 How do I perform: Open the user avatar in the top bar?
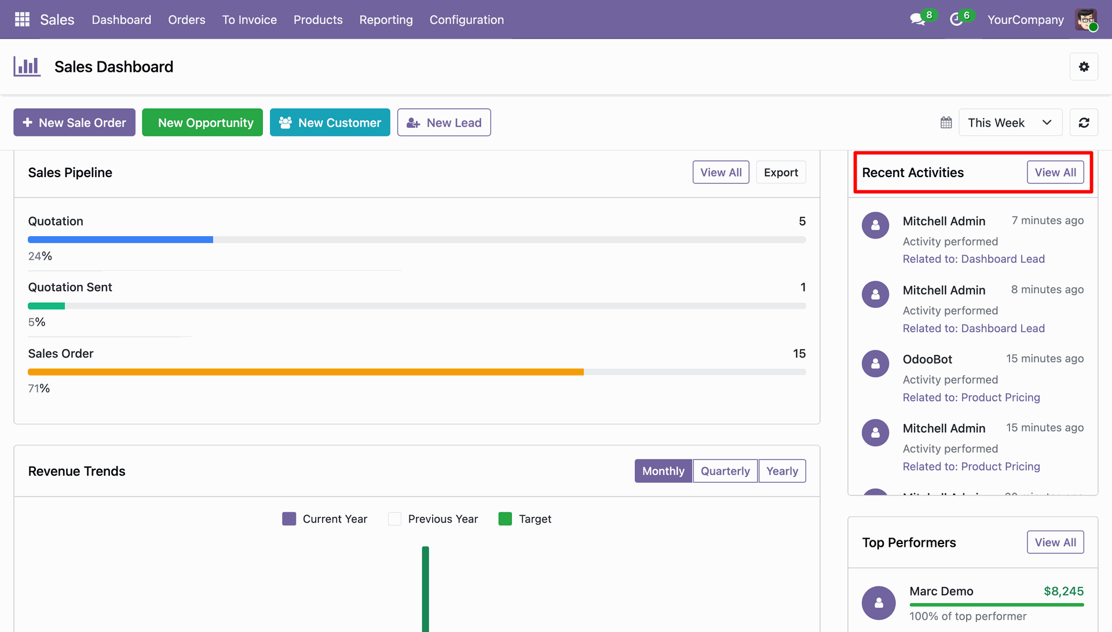point(1087,20)
